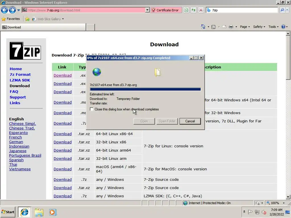The image size is (291, 218).
Task: Click the Home page icon
Action: tap(203, 27)
